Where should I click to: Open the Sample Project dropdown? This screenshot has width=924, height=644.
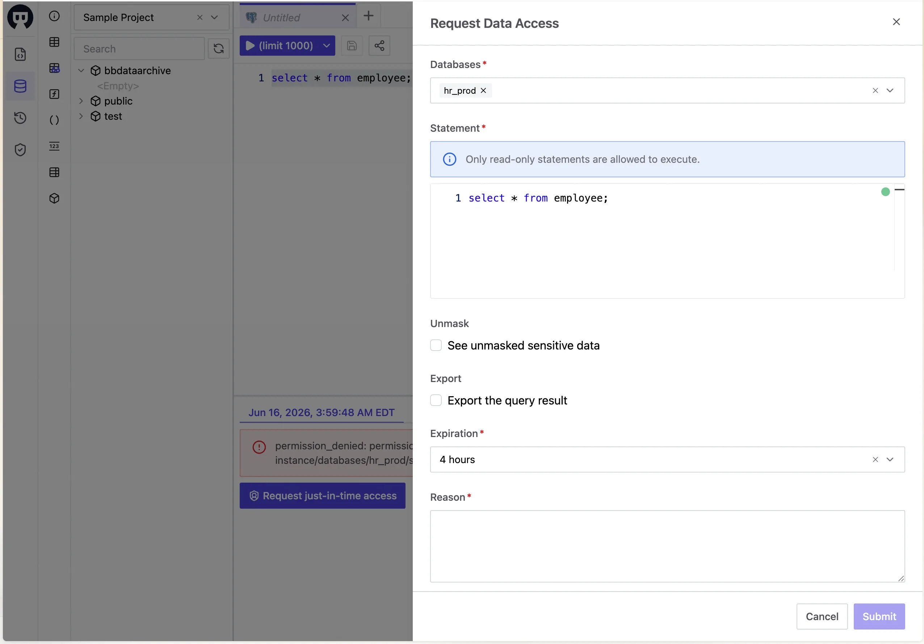pyautogui.click(x=214, y=18)
